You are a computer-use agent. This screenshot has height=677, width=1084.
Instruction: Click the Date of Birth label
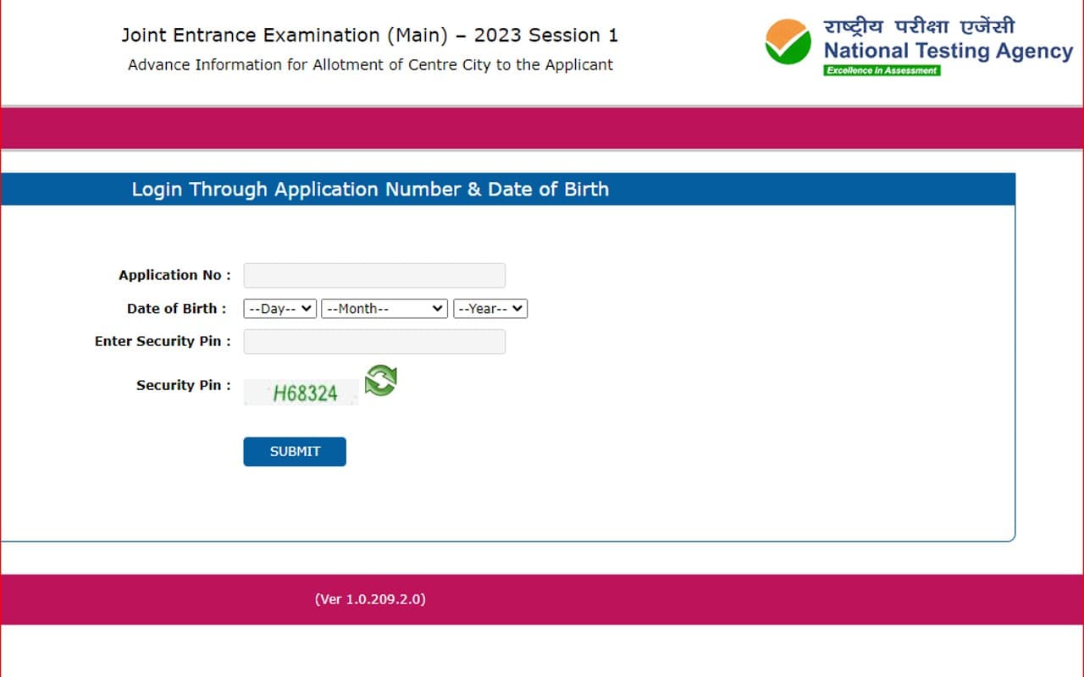(x=176, y=308)
